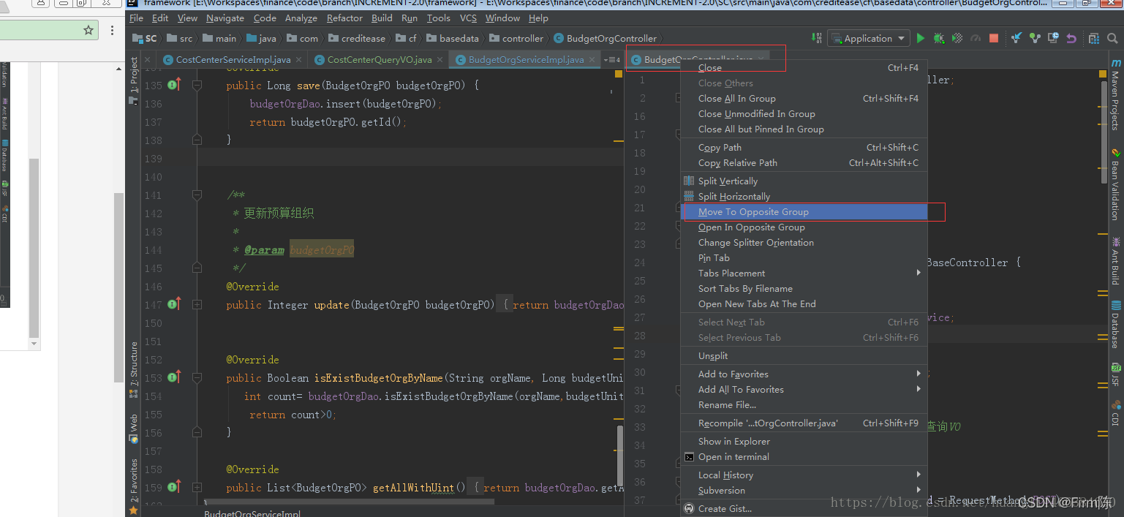
Task: Switch to CostCenterQueryVO.java tab
Action: click(x=379, y=60)
